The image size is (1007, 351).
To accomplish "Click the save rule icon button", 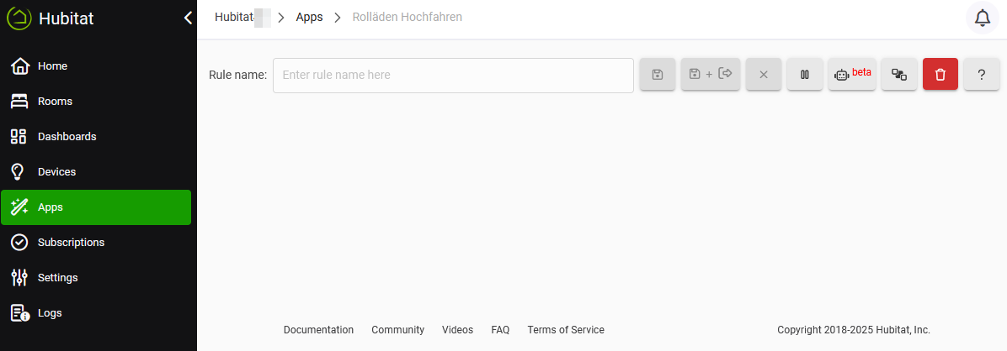I will (x=658, y=75).
